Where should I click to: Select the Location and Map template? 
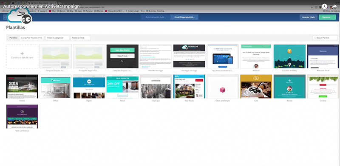[x=289, y=56]
